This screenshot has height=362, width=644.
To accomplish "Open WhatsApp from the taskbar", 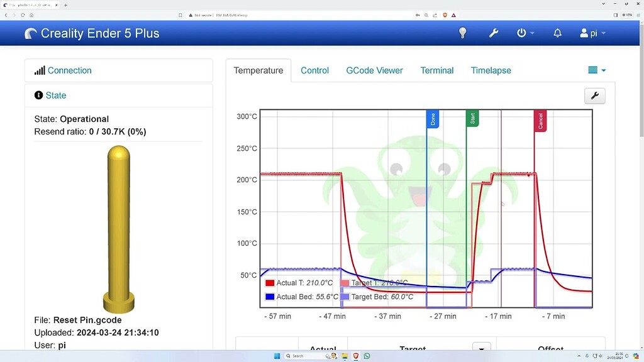I will pos(367,356).
